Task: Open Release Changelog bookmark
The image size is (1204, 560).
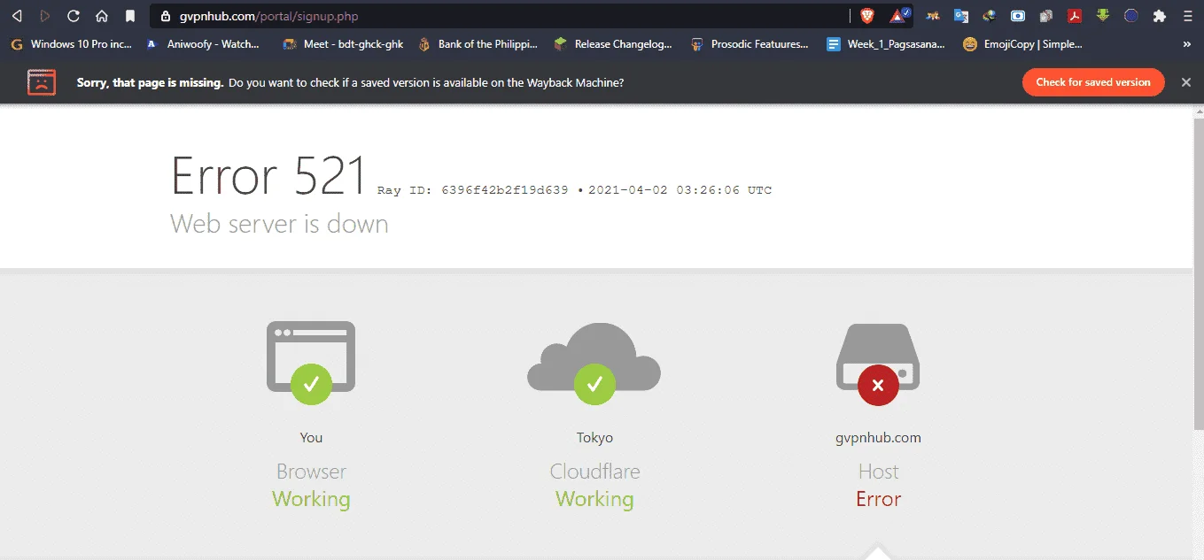Action: click(613, 43)
